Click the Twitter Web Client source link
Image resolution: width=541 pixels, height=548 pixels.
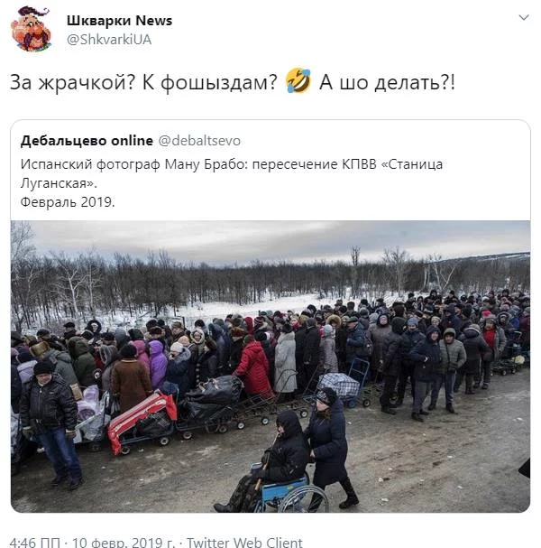click(244, 542)
